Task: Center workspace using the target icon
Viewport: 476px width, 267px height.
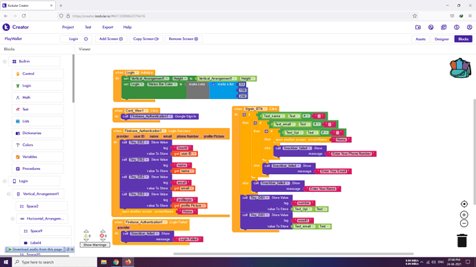Action: click(x=464, y=204)
